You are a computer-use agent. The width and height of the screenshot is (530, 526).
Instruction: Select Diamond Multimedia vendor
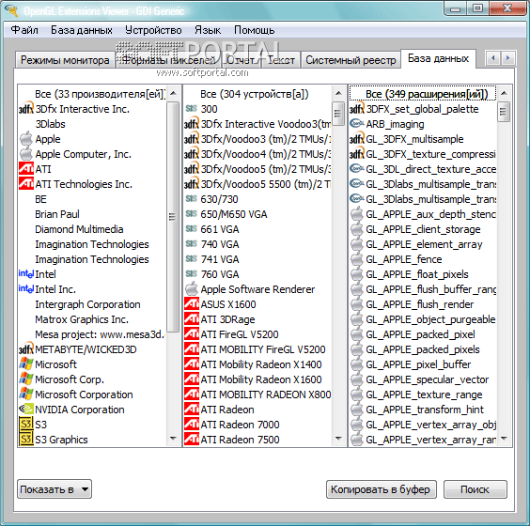point(92,229)
